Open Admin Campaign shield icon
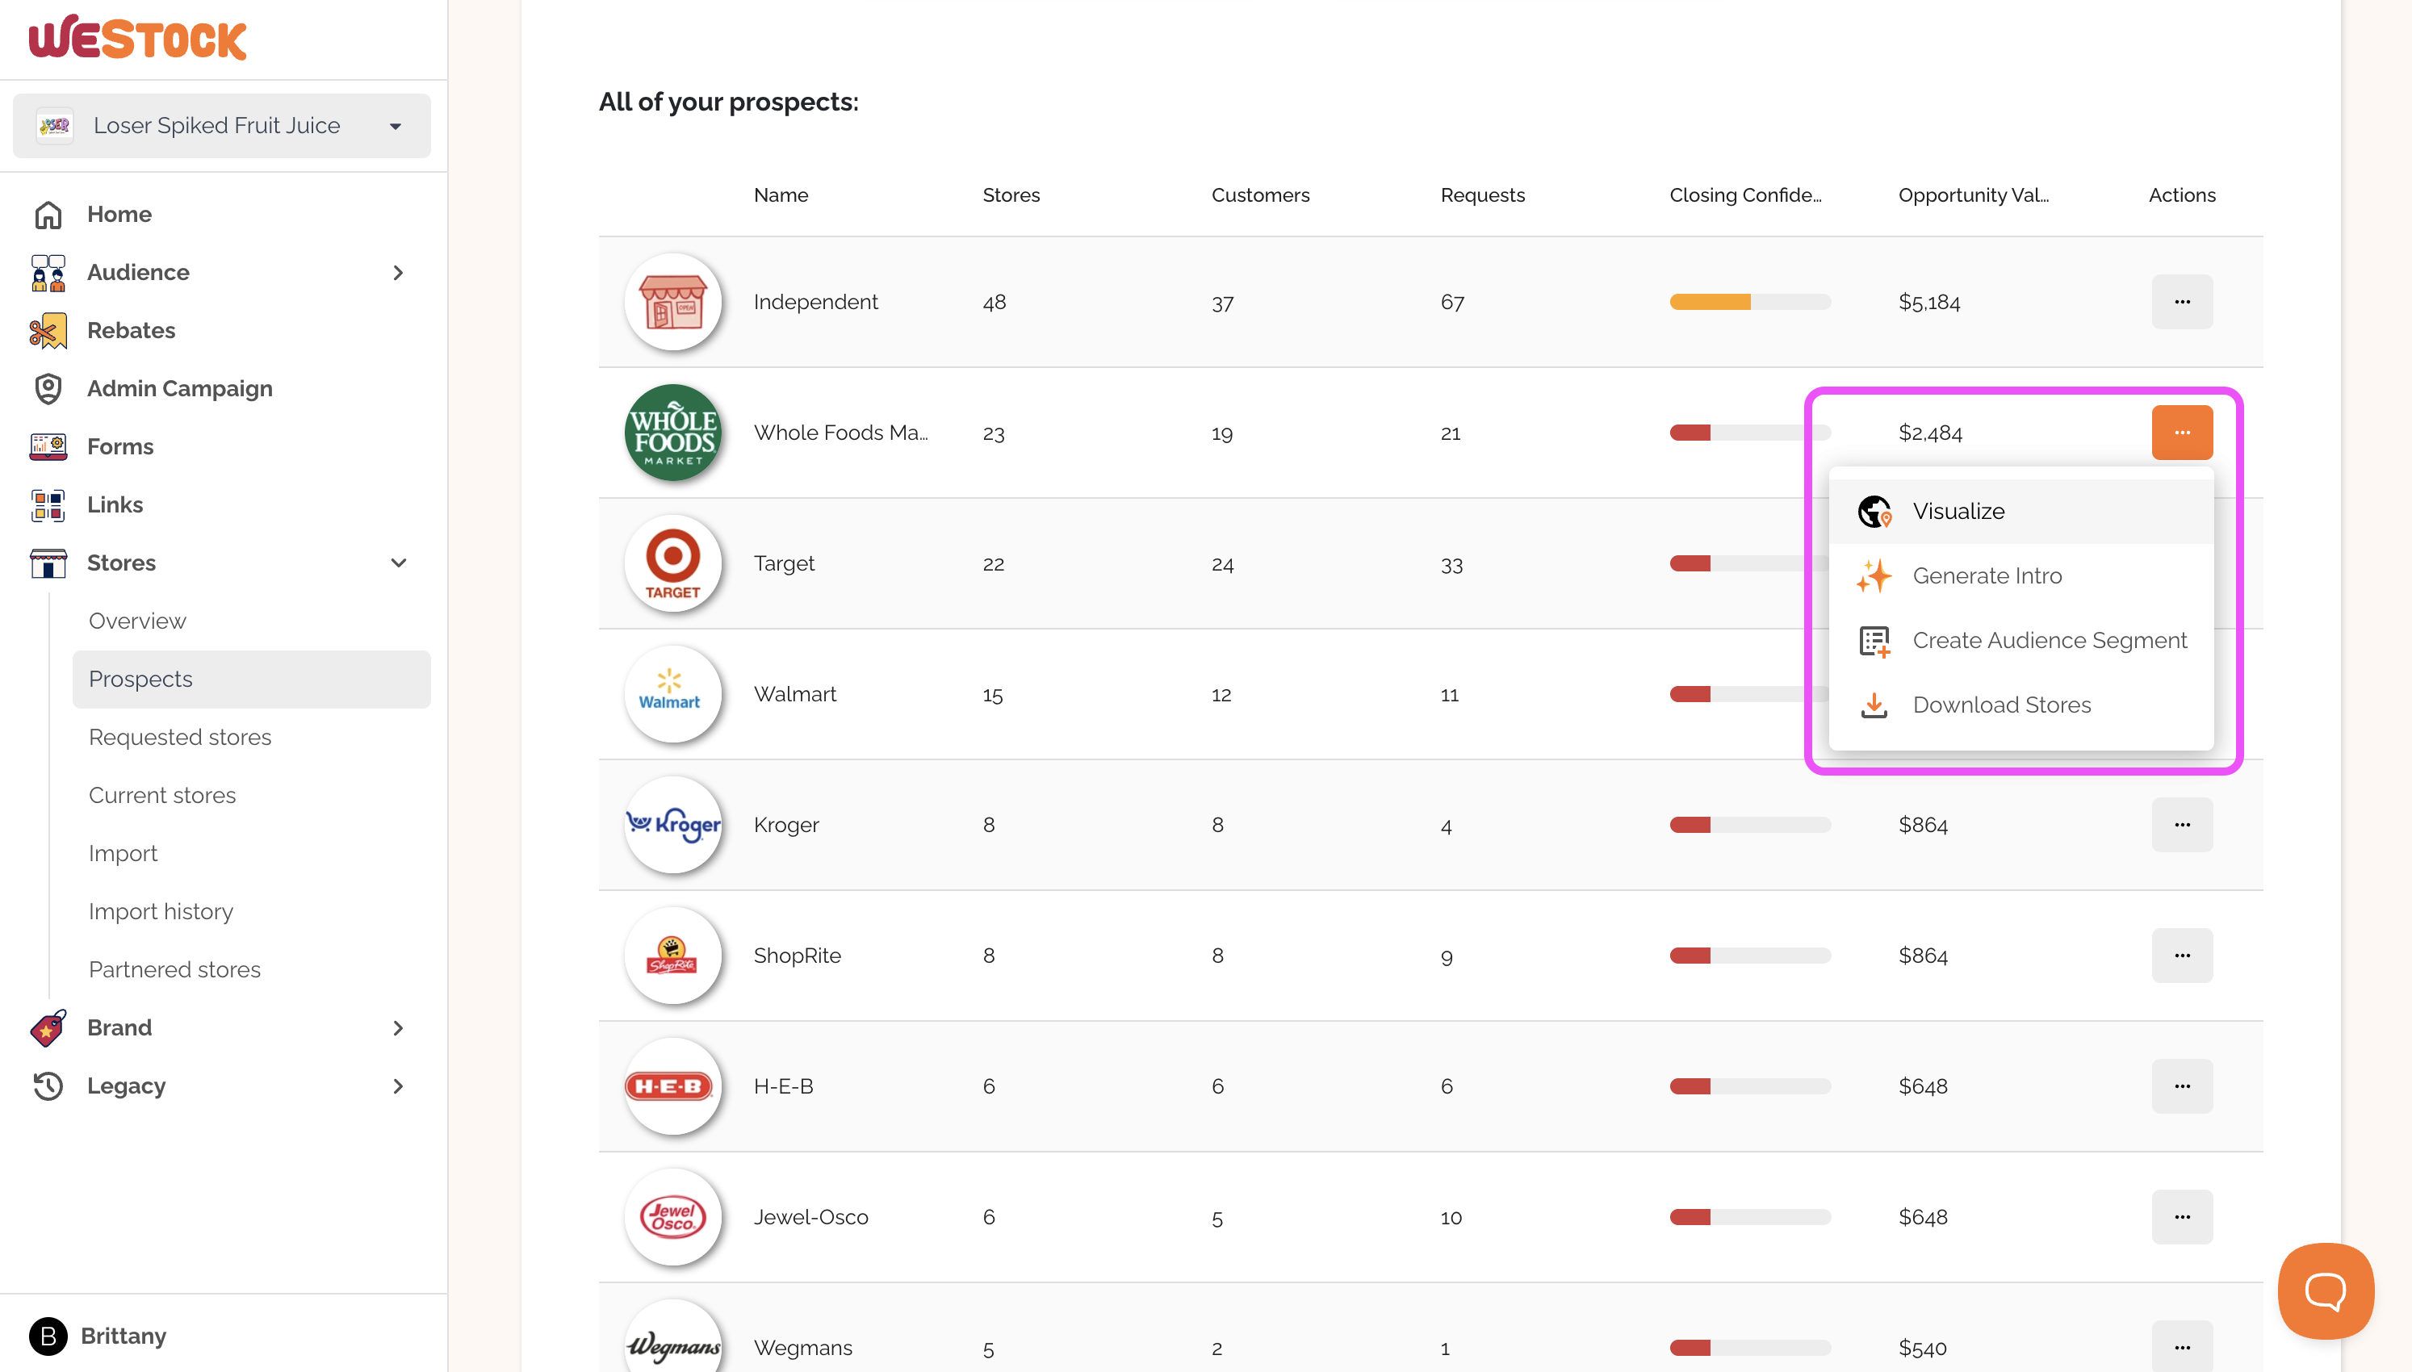Viewport: 2412px width, 1372px height. [x=48, y=388]
